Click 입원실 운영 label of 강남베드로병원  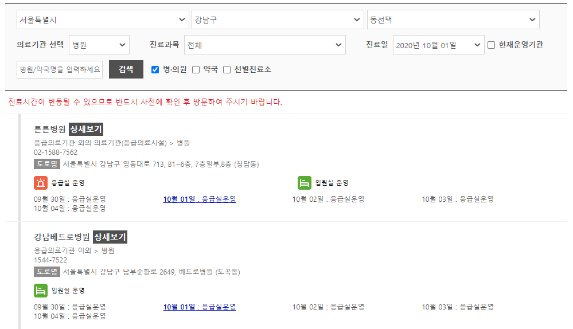point(68,291)
